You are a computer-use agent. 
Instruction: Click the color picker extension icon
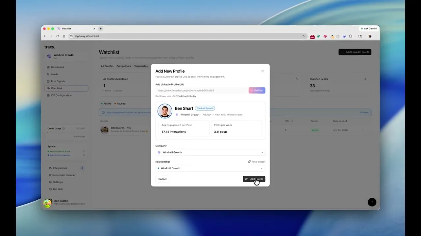pos(332,36)
